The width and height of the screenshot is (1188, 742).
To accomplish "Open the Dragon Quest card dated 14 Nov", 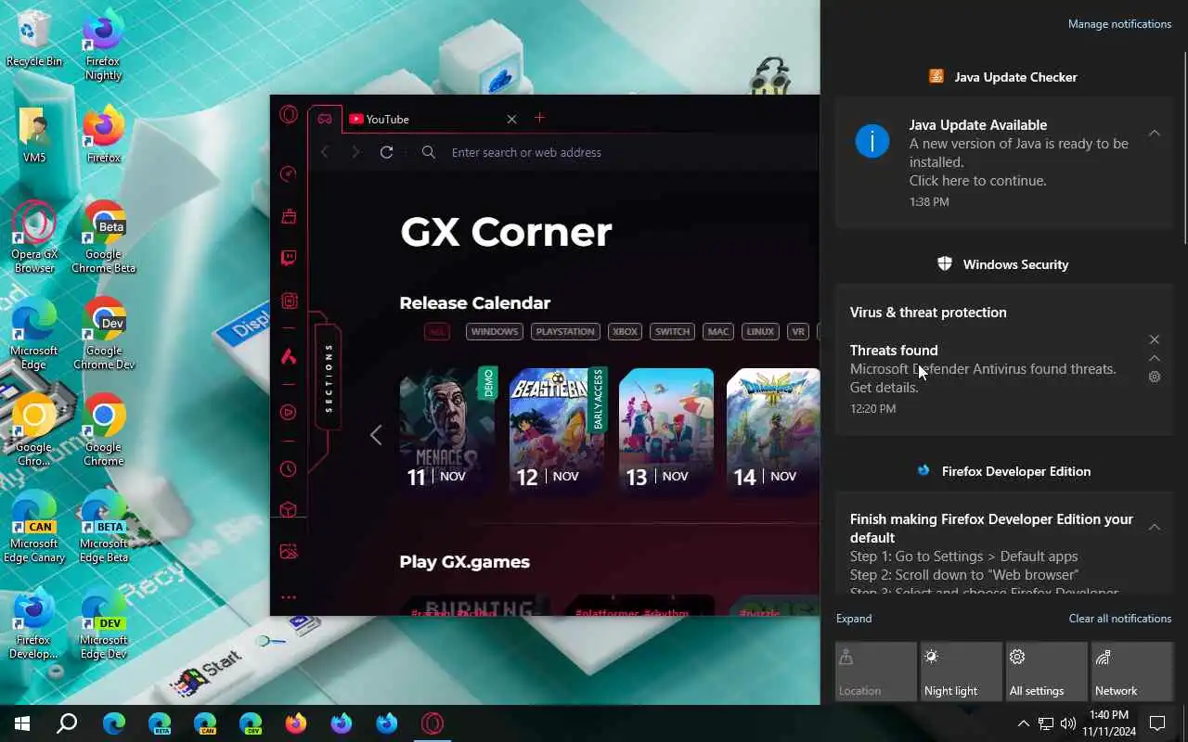I will (773, 430).
